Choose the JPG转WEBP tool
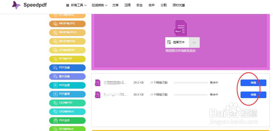The width and height of the screenshot is (273, 131). [x=67, y=50]
